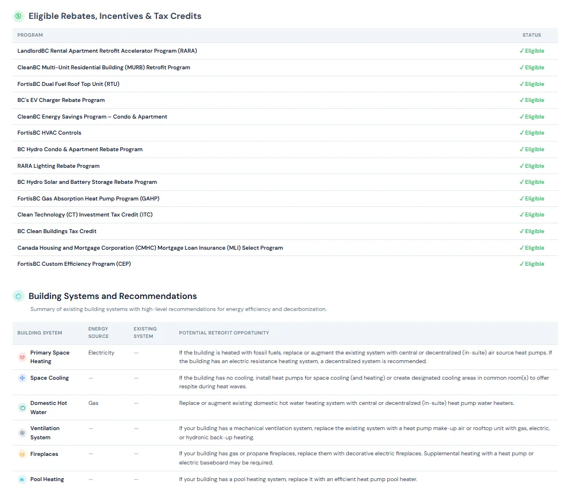Viewport: 570px width, 500px height.
Task: Click the Primary Space Heating red icon
Action: click(22, 357)
